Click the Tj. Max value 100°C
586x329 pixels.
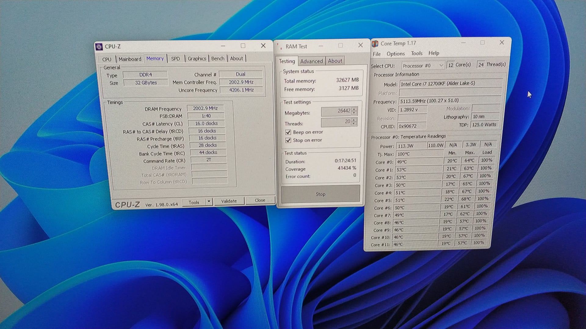click(420, 154)
